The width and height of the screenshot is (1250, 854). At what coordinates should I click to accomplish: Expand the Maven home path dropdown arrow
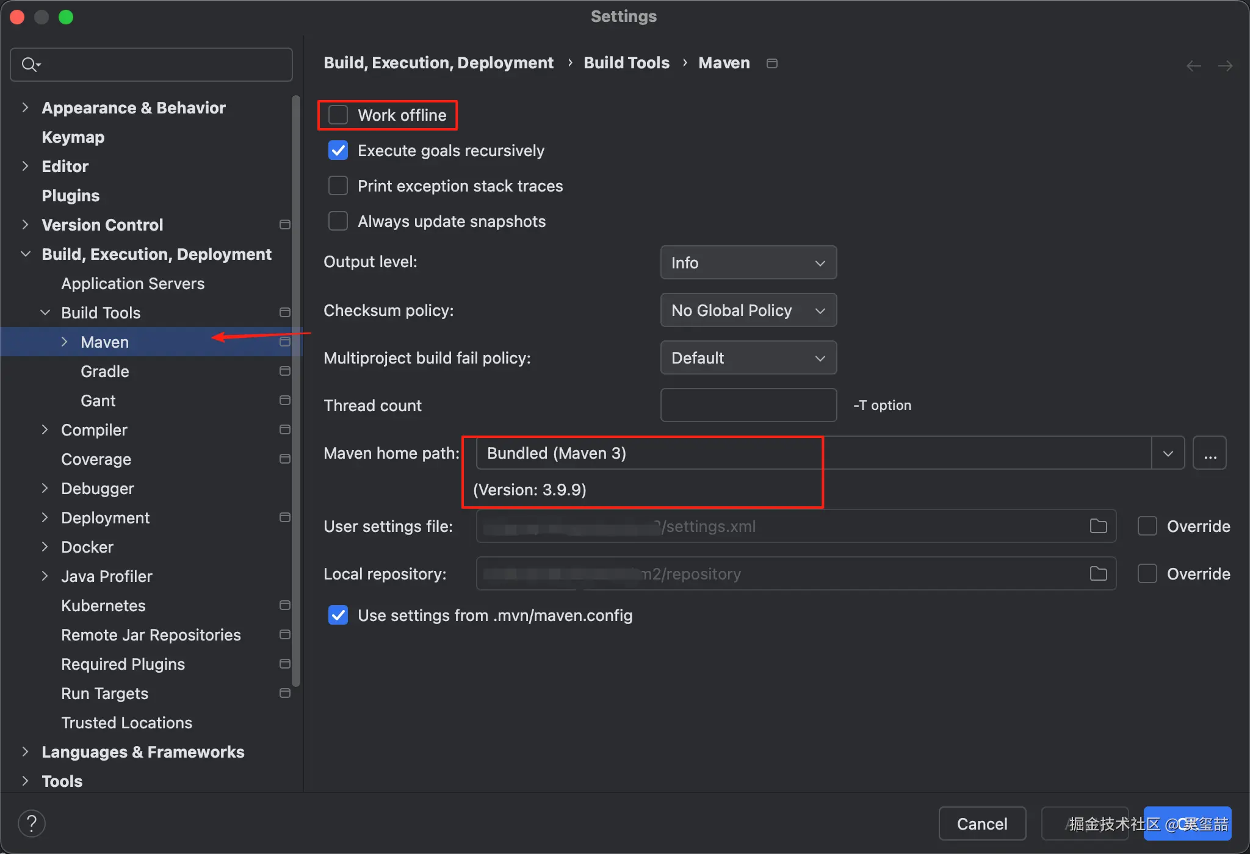[x=1168, y=453]
